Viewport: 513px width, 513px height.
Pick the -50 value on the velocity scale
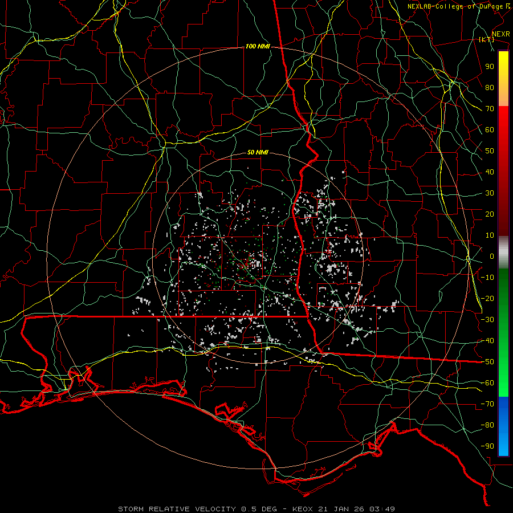(x=487, y=362)
